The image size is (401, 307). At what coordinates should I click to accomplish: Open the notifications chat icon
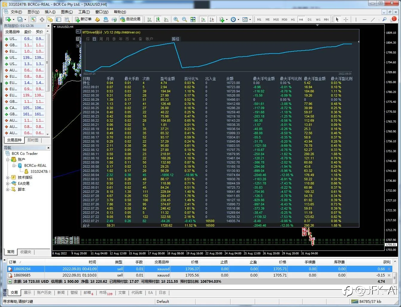coord(393,19)
